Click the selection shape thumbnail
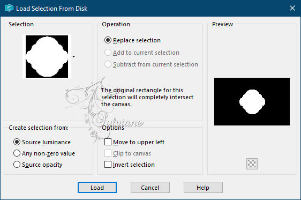Image resolution: width=301 pixels, height=200 pixels. click(47, 56)
